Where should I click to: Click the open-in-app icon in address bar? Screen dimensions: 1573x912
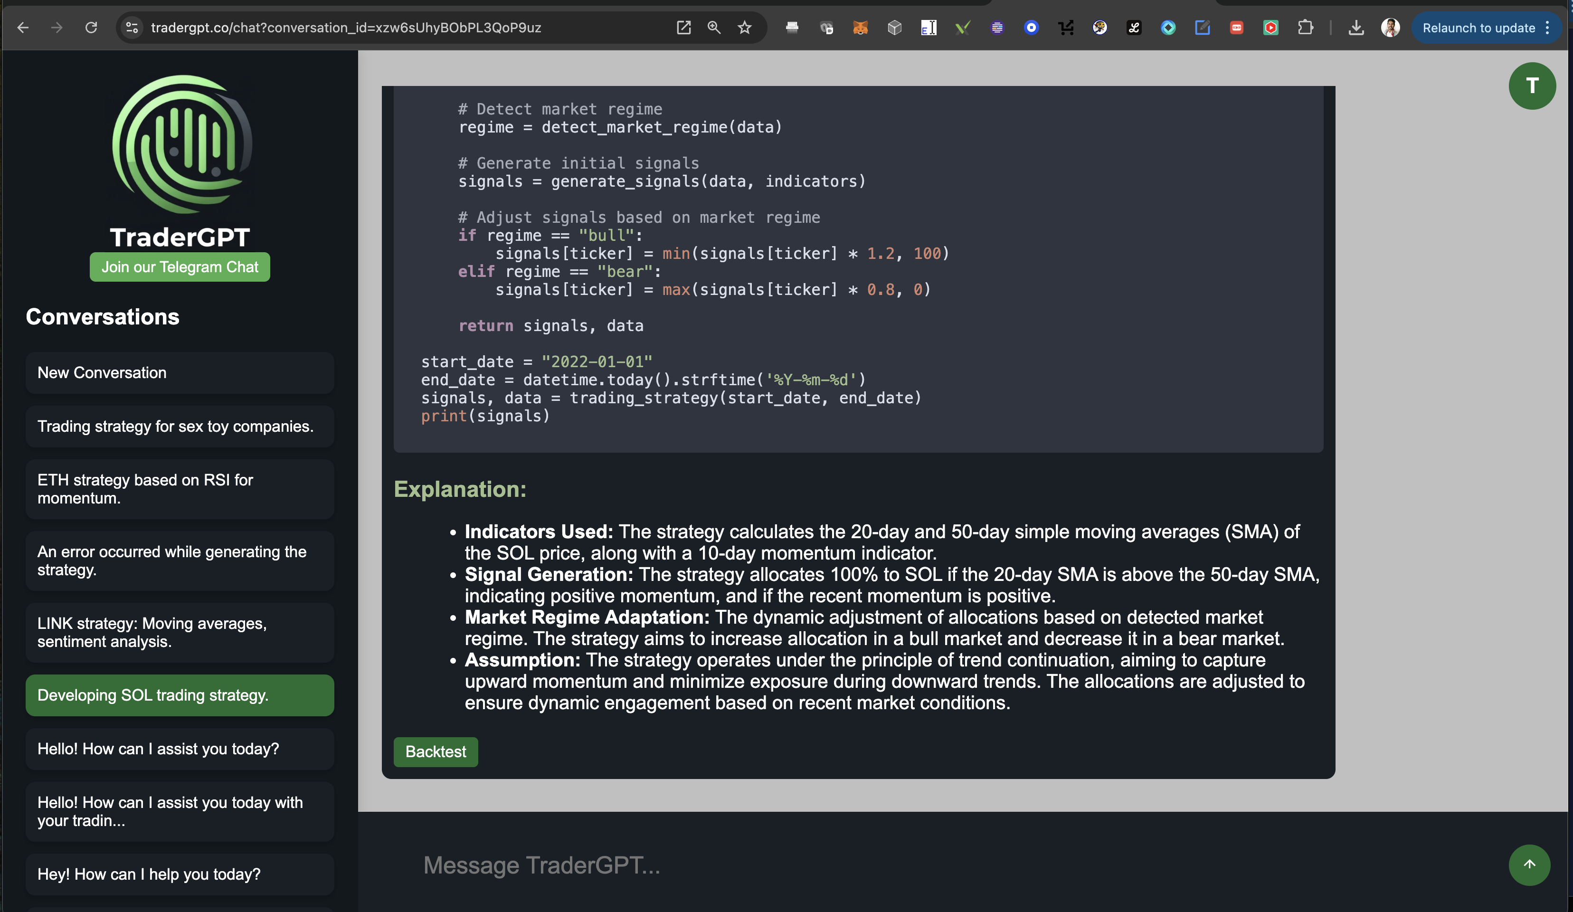tap(683, 28)
